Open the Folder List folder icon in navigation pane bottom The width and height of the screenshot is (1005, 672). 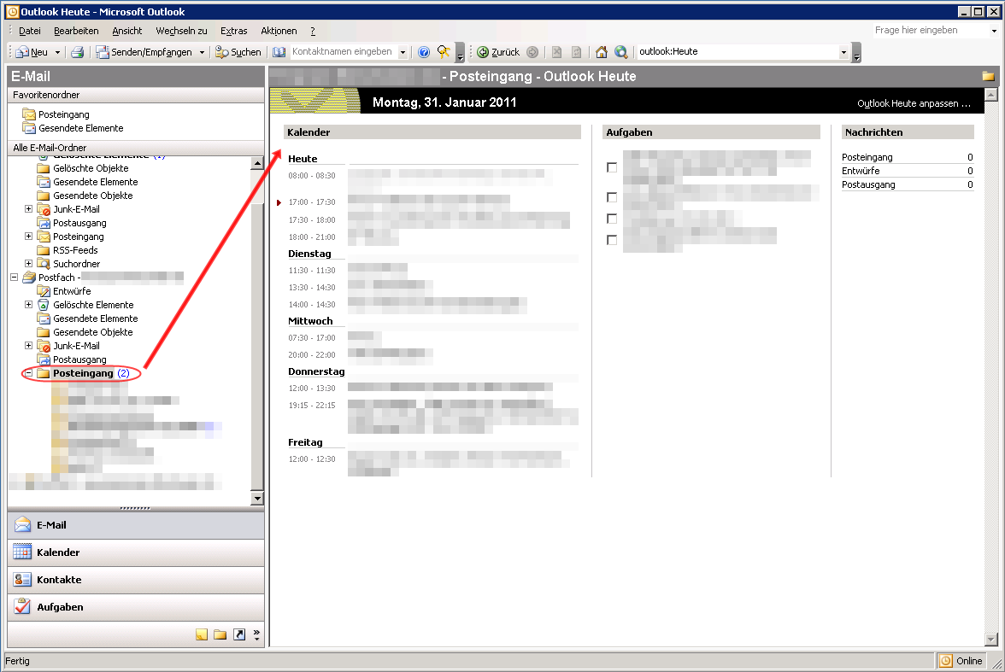(220, 634)
